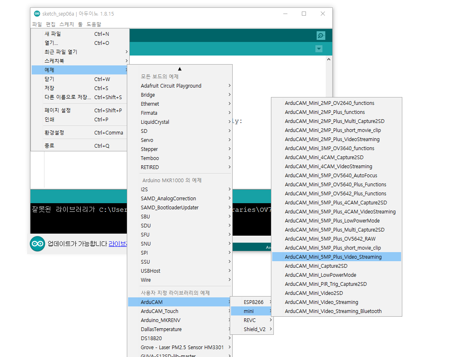This screenshot has width=455, height=357.
Task: Open ArduCAM_Mini_Video_Streaming_Bluetooth example
Action: pos(336,311)
